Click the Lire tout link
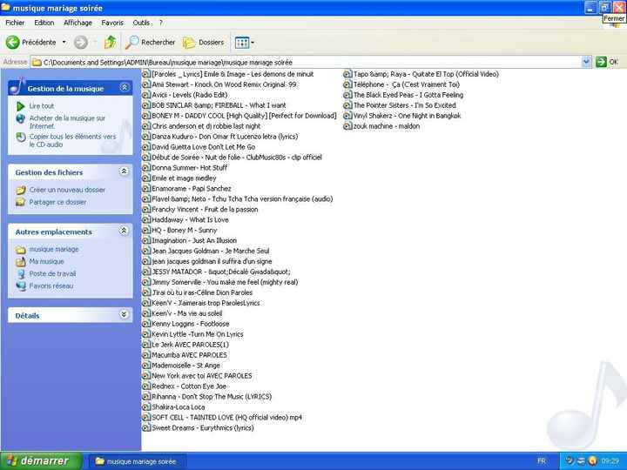This screenshot has width=627, height=470. (42, 106)
